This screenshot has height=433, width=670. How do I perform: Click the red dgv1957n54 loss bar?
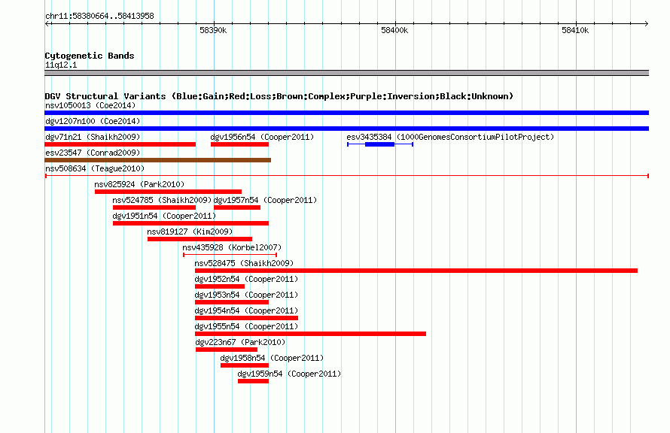pos(236,207)
